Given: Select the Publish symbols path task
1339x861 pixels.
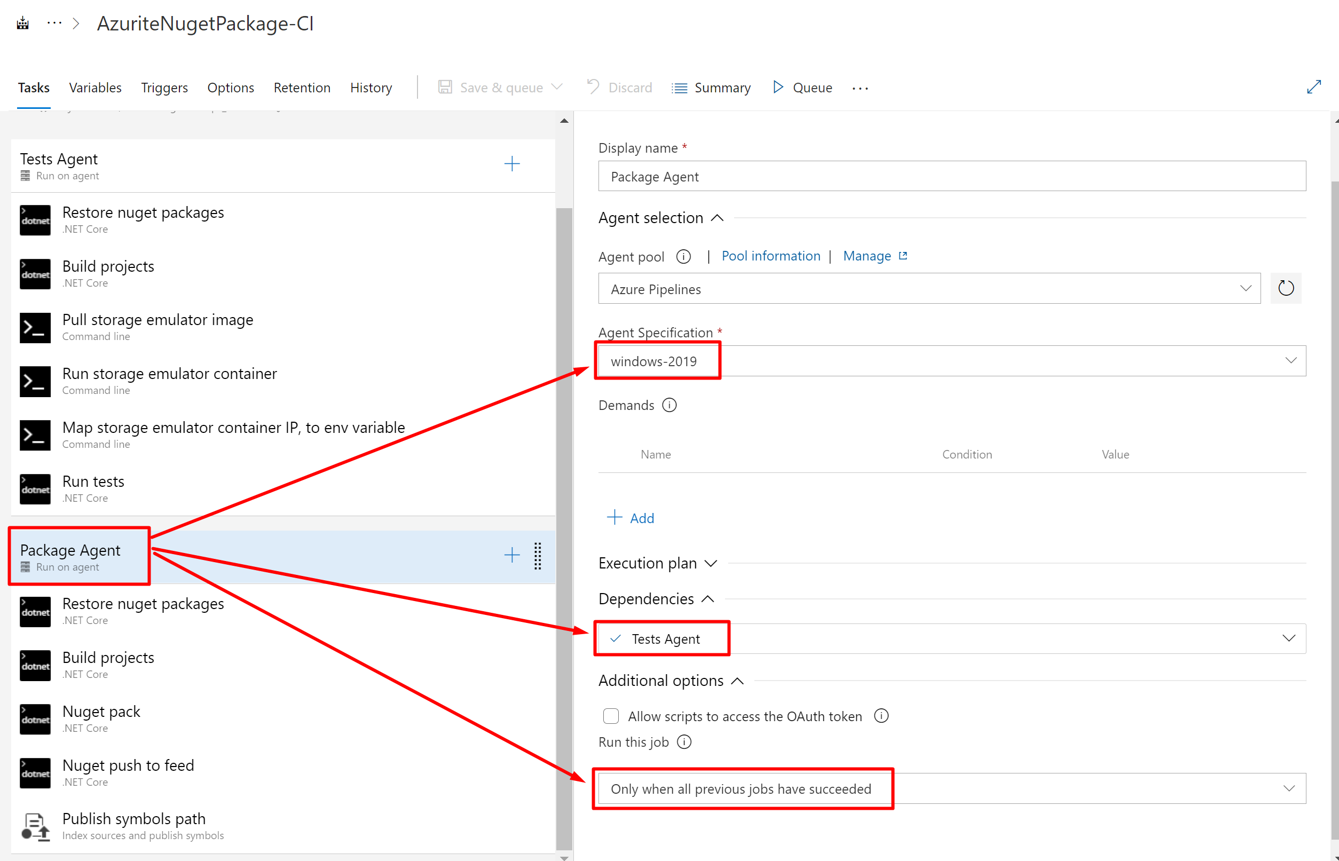Looking at the screenshot, I should click(x=283, y=826).
